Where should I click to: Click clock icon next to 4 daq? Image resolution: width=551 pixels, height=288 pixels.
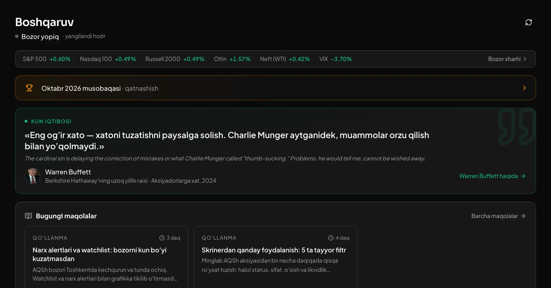[331, 238]
